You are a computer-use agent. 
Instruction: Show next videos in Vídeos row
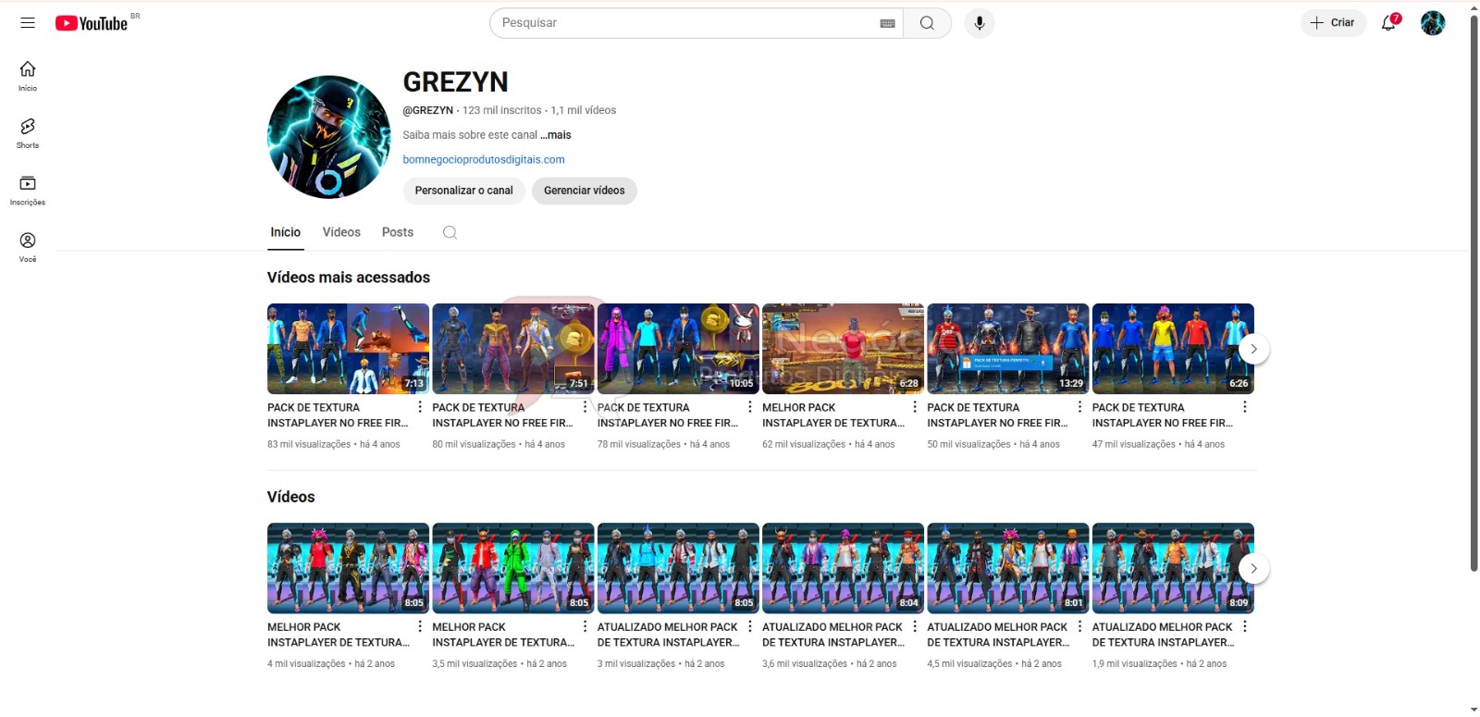click(1253, 568)
